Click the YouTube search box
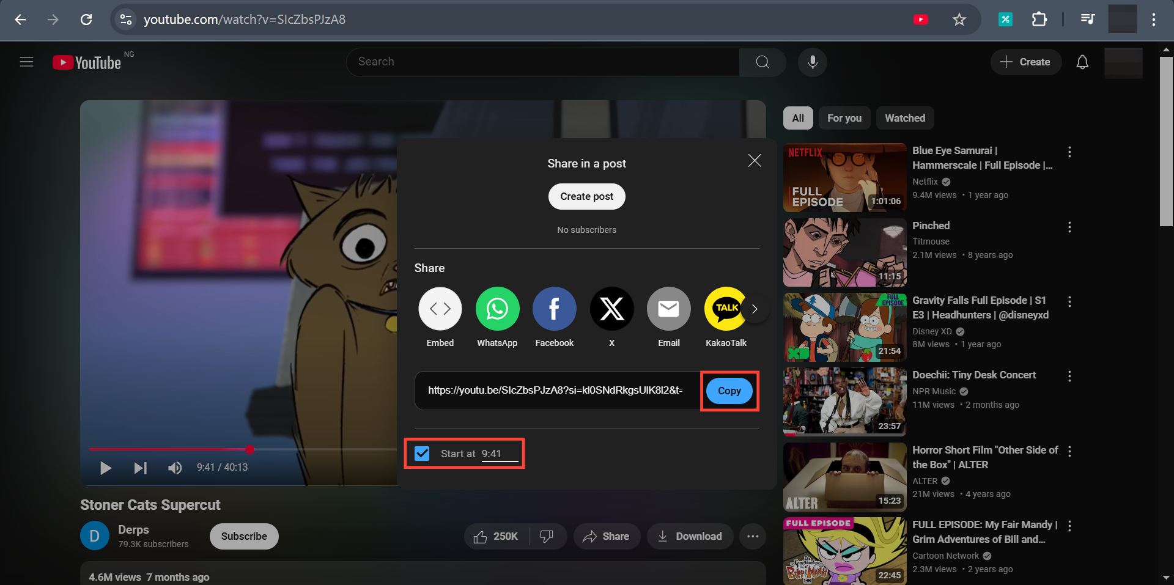The image size is (1174, 585). point(543,62)
